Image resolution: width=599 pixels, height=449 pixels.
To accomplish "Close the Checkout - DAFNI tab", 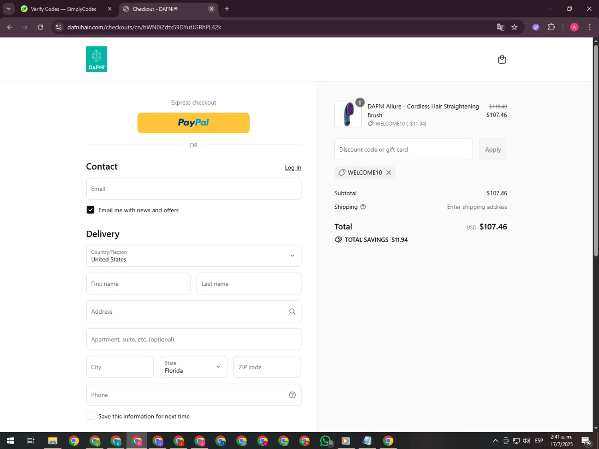I will [212, 9].
